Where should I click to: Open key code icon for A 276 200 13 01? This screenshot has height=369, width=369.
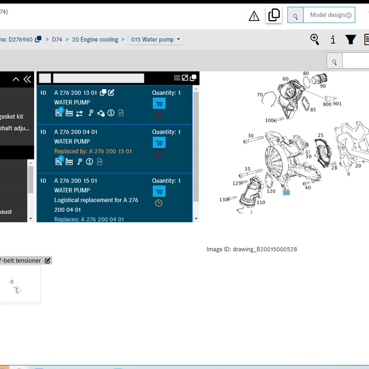tap(91, 113)
